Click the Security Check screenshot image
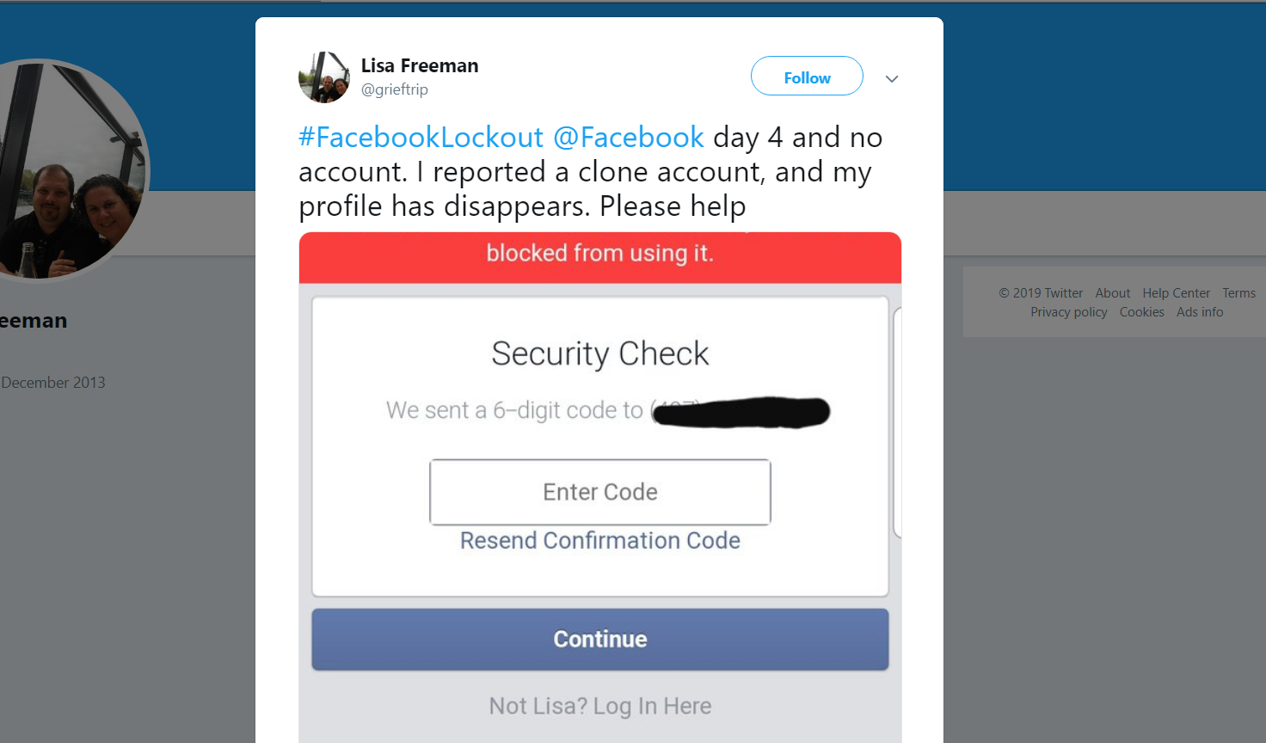 pyautogui.click(x=600, y=488)
